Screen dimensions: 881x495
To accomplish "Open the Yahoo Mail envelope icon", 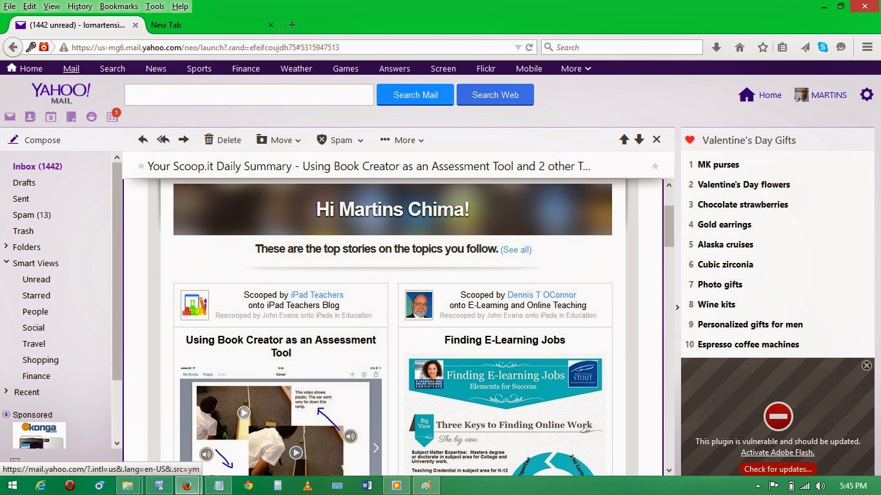I will (x=10, y=117).
